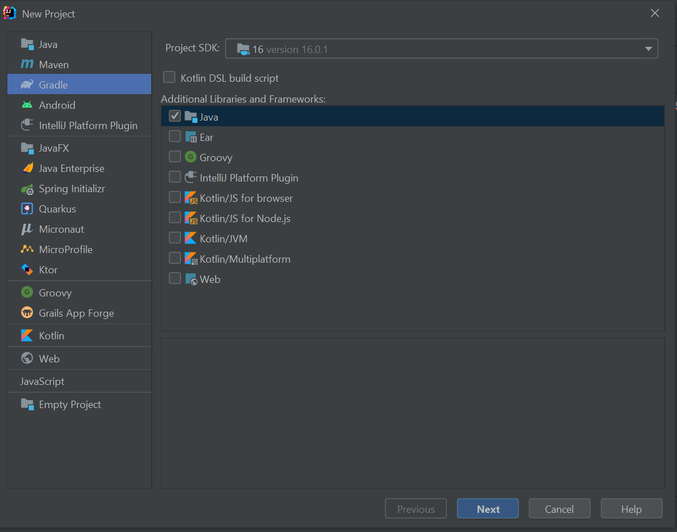Check the Kotlin/Multiplatform checkbox
Screen dimensions: 677x532
coord(175,258)
